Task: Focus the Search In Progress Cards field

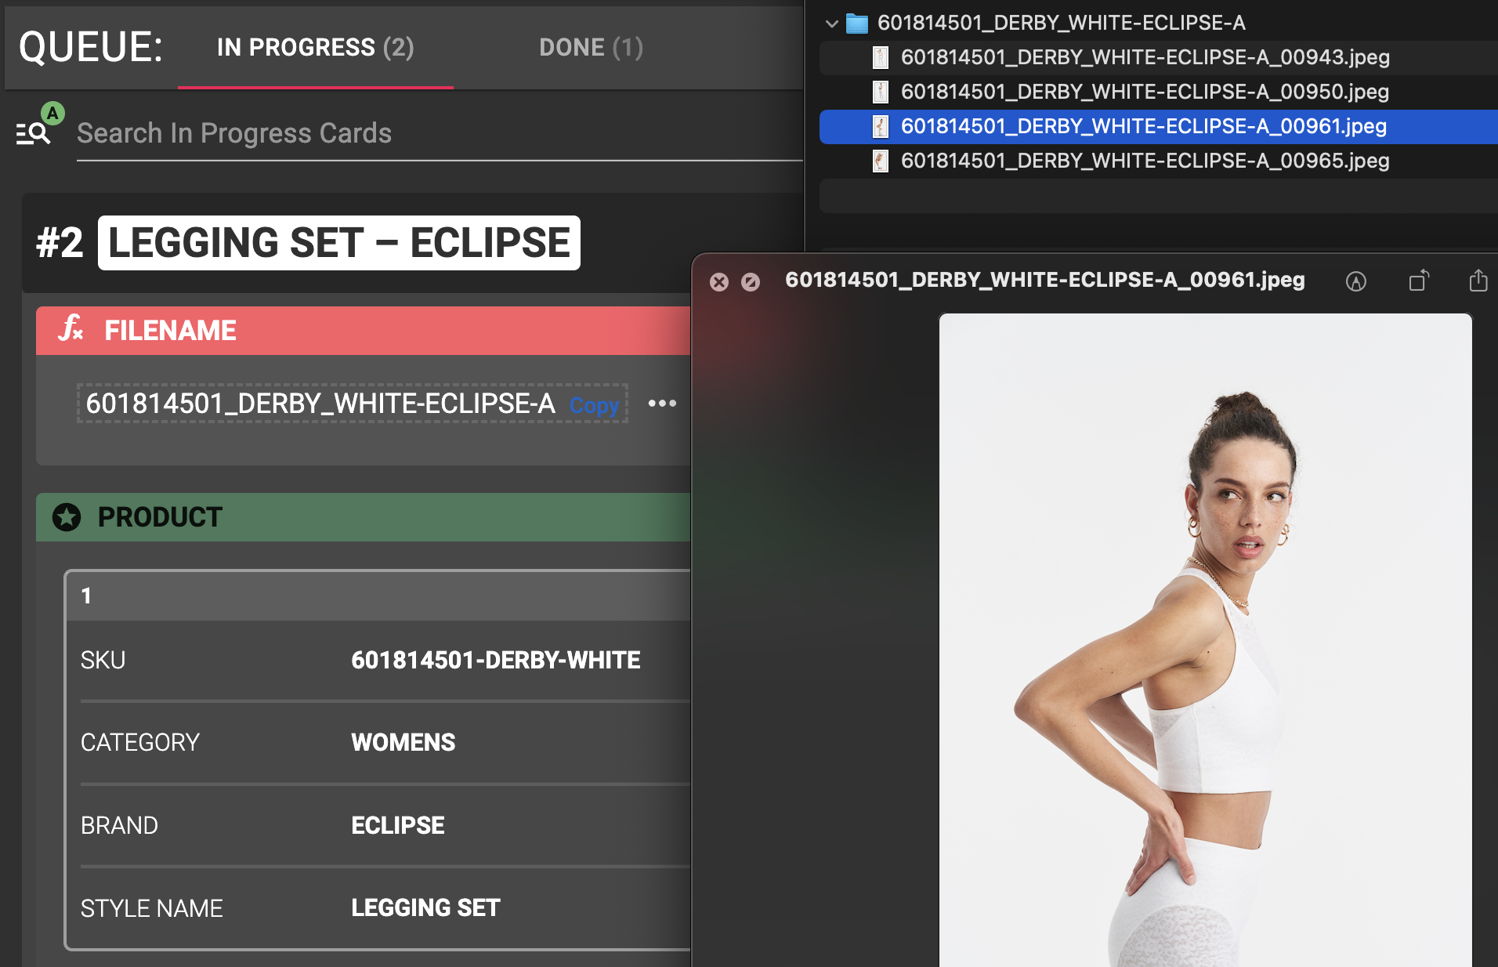Action: coord(440,134)
